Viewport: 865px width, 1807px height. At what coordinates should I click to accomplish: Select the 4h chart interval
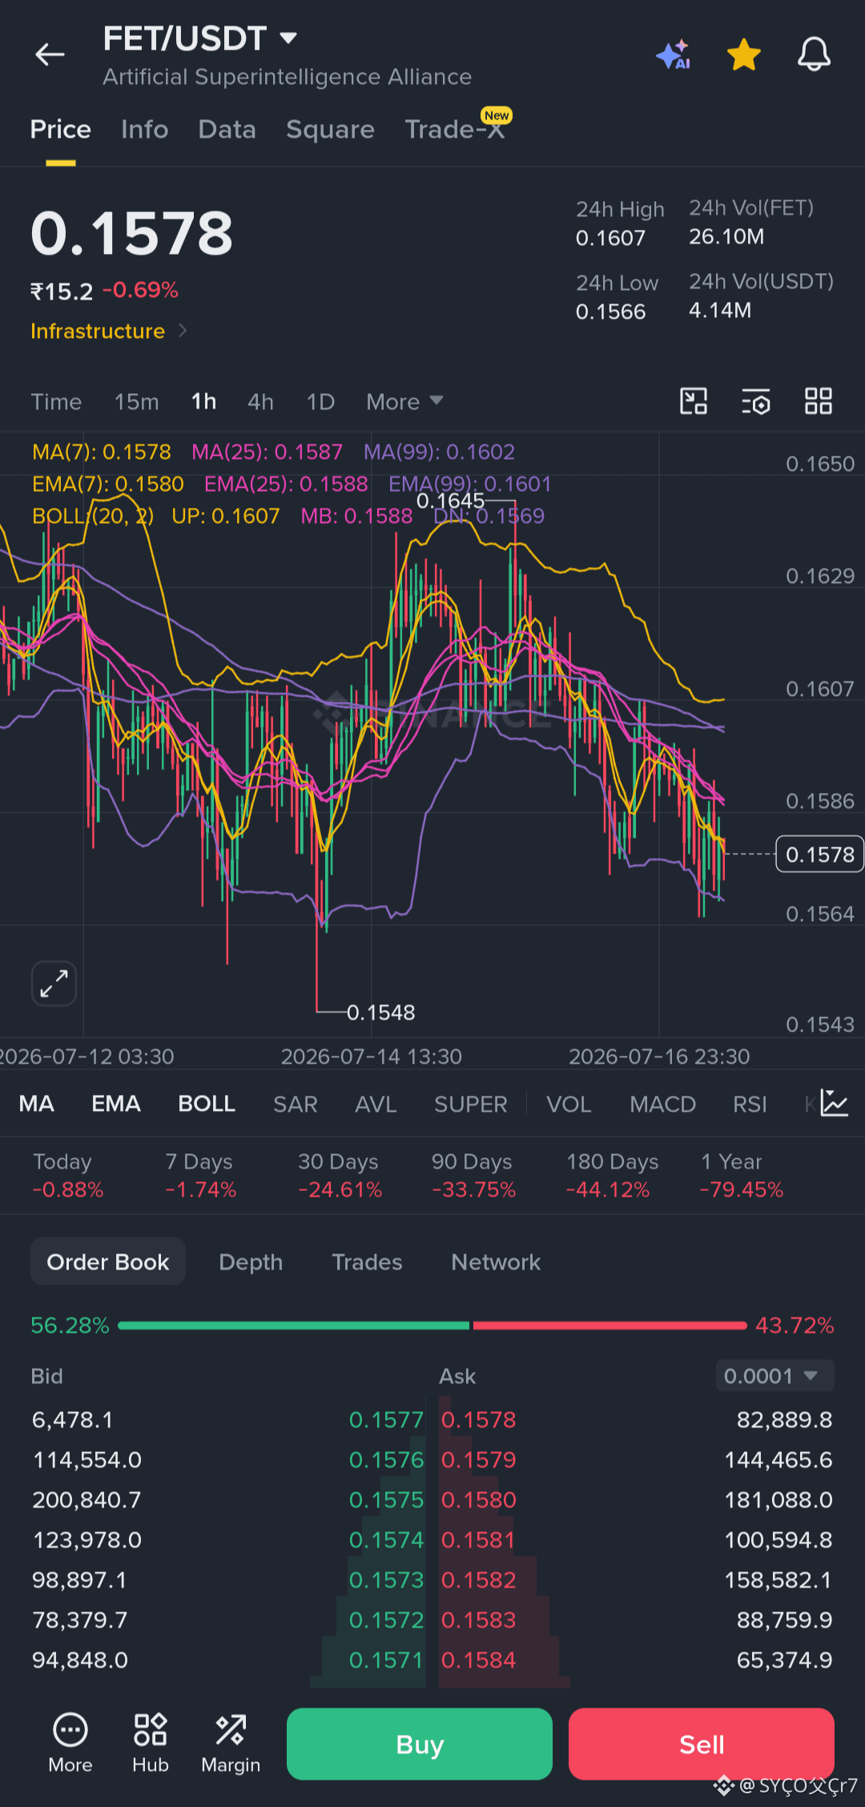tap(260, 401)
